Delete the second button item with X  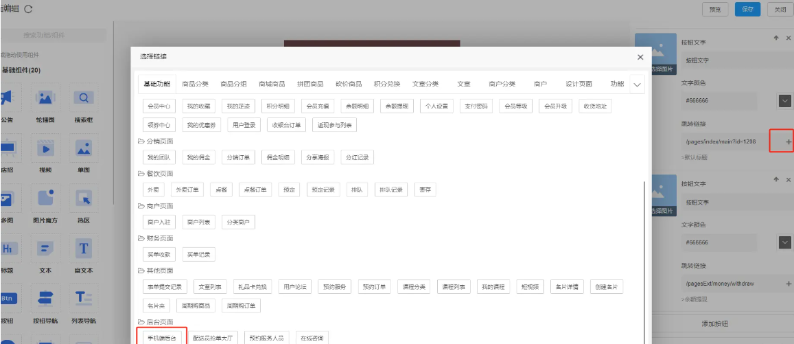789,180
